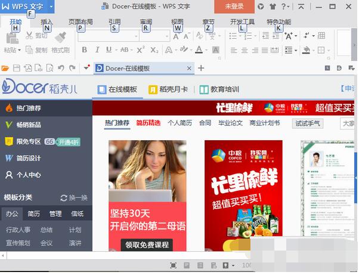This screenshot has width=359, height=275.
Task: Click the 未登录 login button
Action: (x=234, y=7)
